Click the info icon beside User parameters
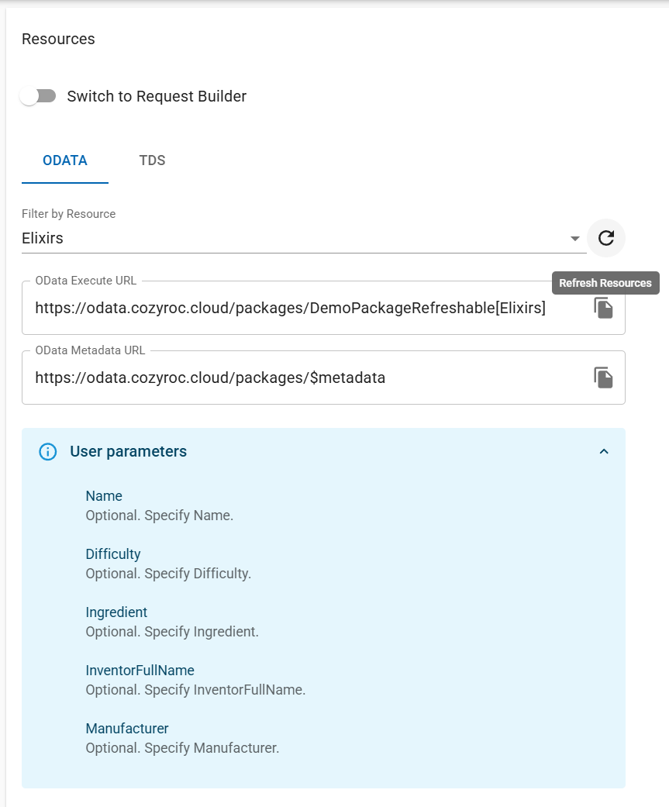Screen dimensions: 669x807 (48, 452)
